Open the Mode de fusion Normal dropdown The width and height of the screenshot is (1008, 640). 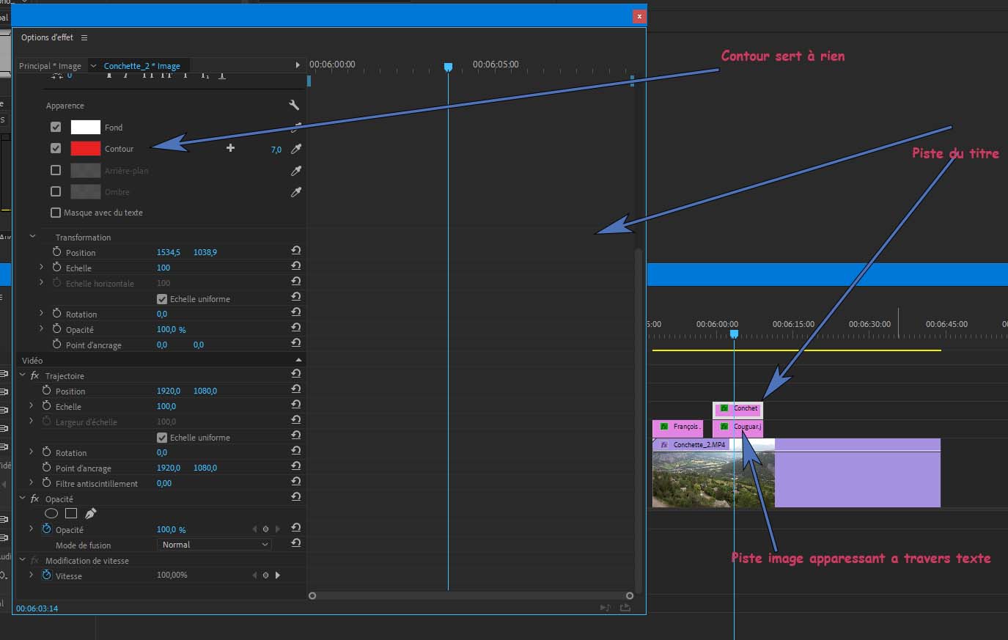click(214, 545)
